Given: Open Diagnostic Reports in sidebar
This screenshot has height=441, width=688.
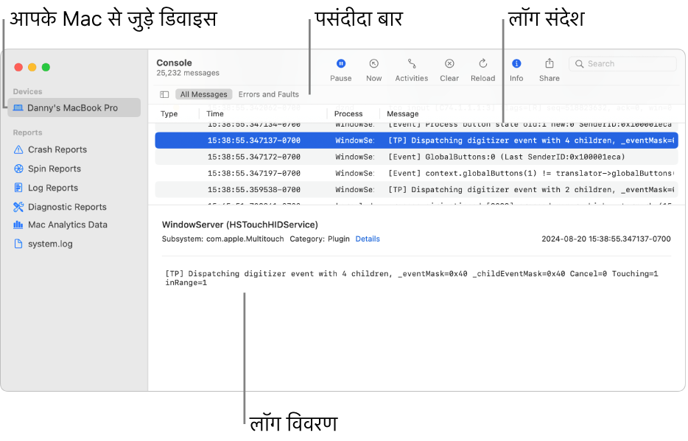Looking at the screenshot, I should [x=67, y=207].
